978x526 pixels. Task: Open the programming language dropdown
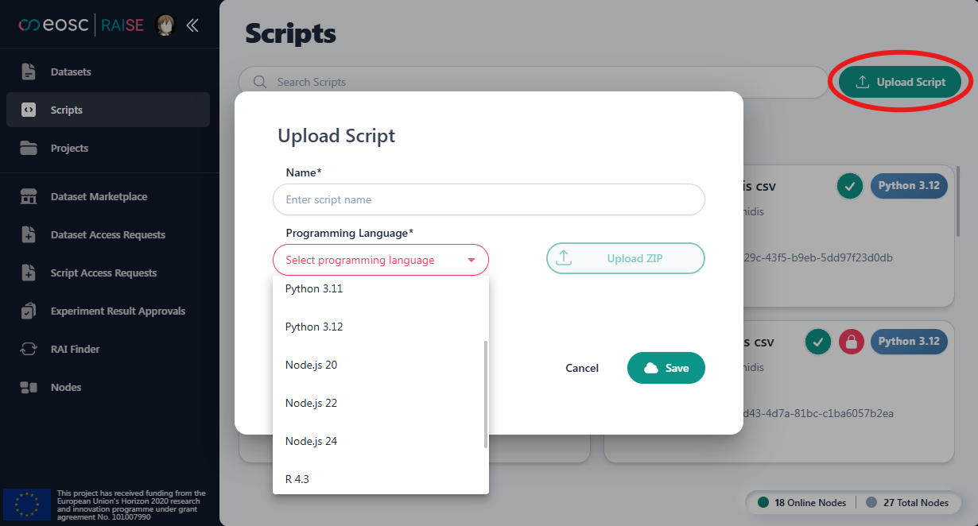pyautogui.click(x=380, y=260)
